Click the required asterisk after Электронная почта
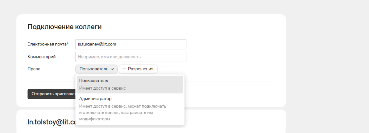Screen dimensions: 369x133 point(67,44)
